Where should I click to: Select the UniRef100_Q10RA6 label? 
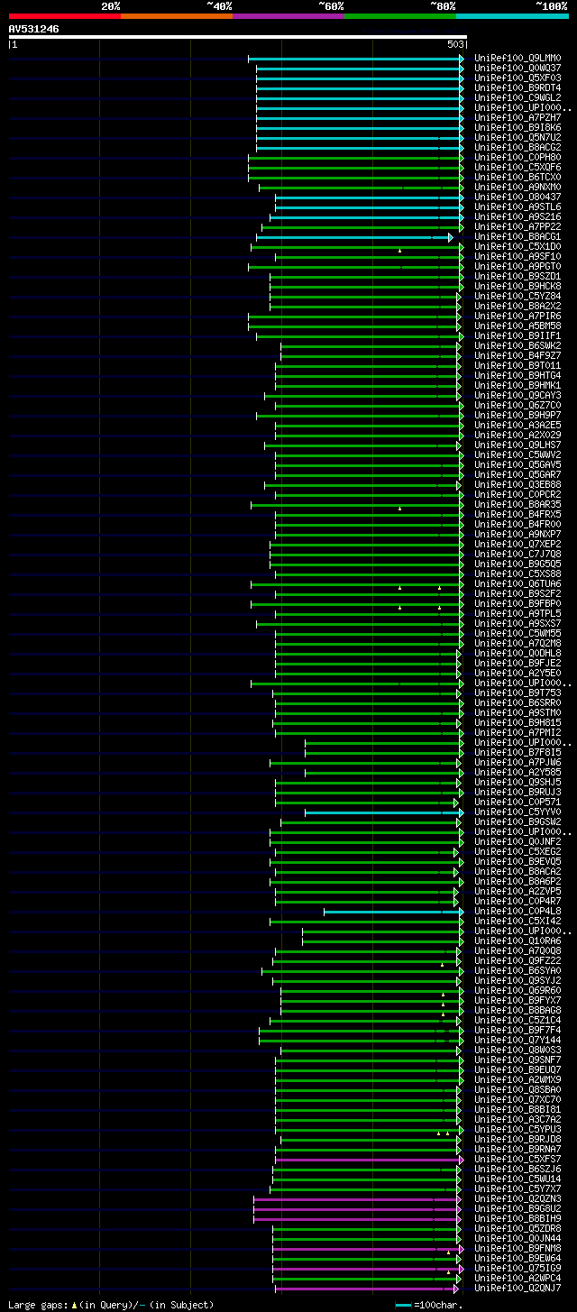tap(517, 940)
